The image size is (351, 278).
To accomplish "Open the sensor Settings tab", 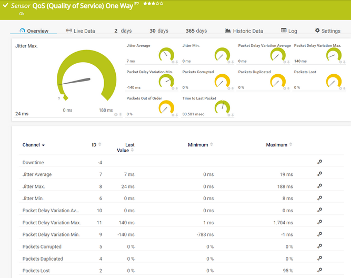I will pos(327,31).
